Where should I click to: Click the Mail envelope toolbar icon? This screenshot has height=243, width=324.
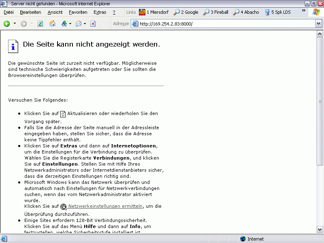pyautogui.click(x=79, y=24)
